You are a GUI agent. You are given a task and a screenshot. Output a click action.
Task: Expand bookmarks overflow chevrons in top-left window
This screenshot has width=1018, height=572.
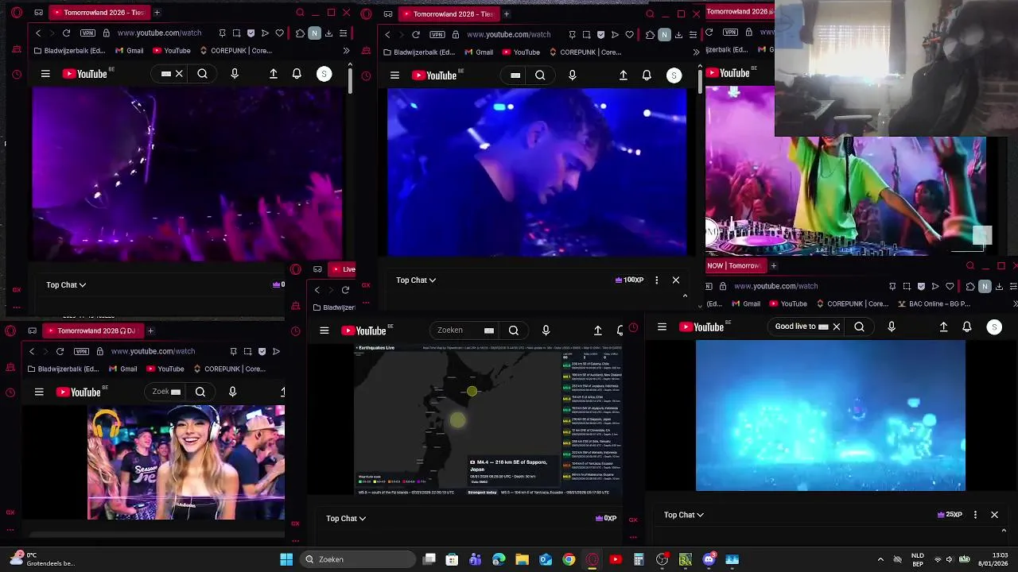point(346,51)
